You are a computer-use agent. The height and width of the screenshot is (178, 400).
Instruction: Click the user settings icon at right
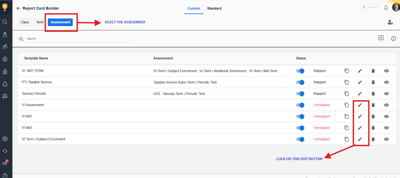[390, 22]
